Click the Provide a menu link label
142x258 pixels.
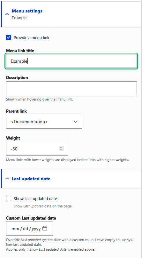[32, 38]
